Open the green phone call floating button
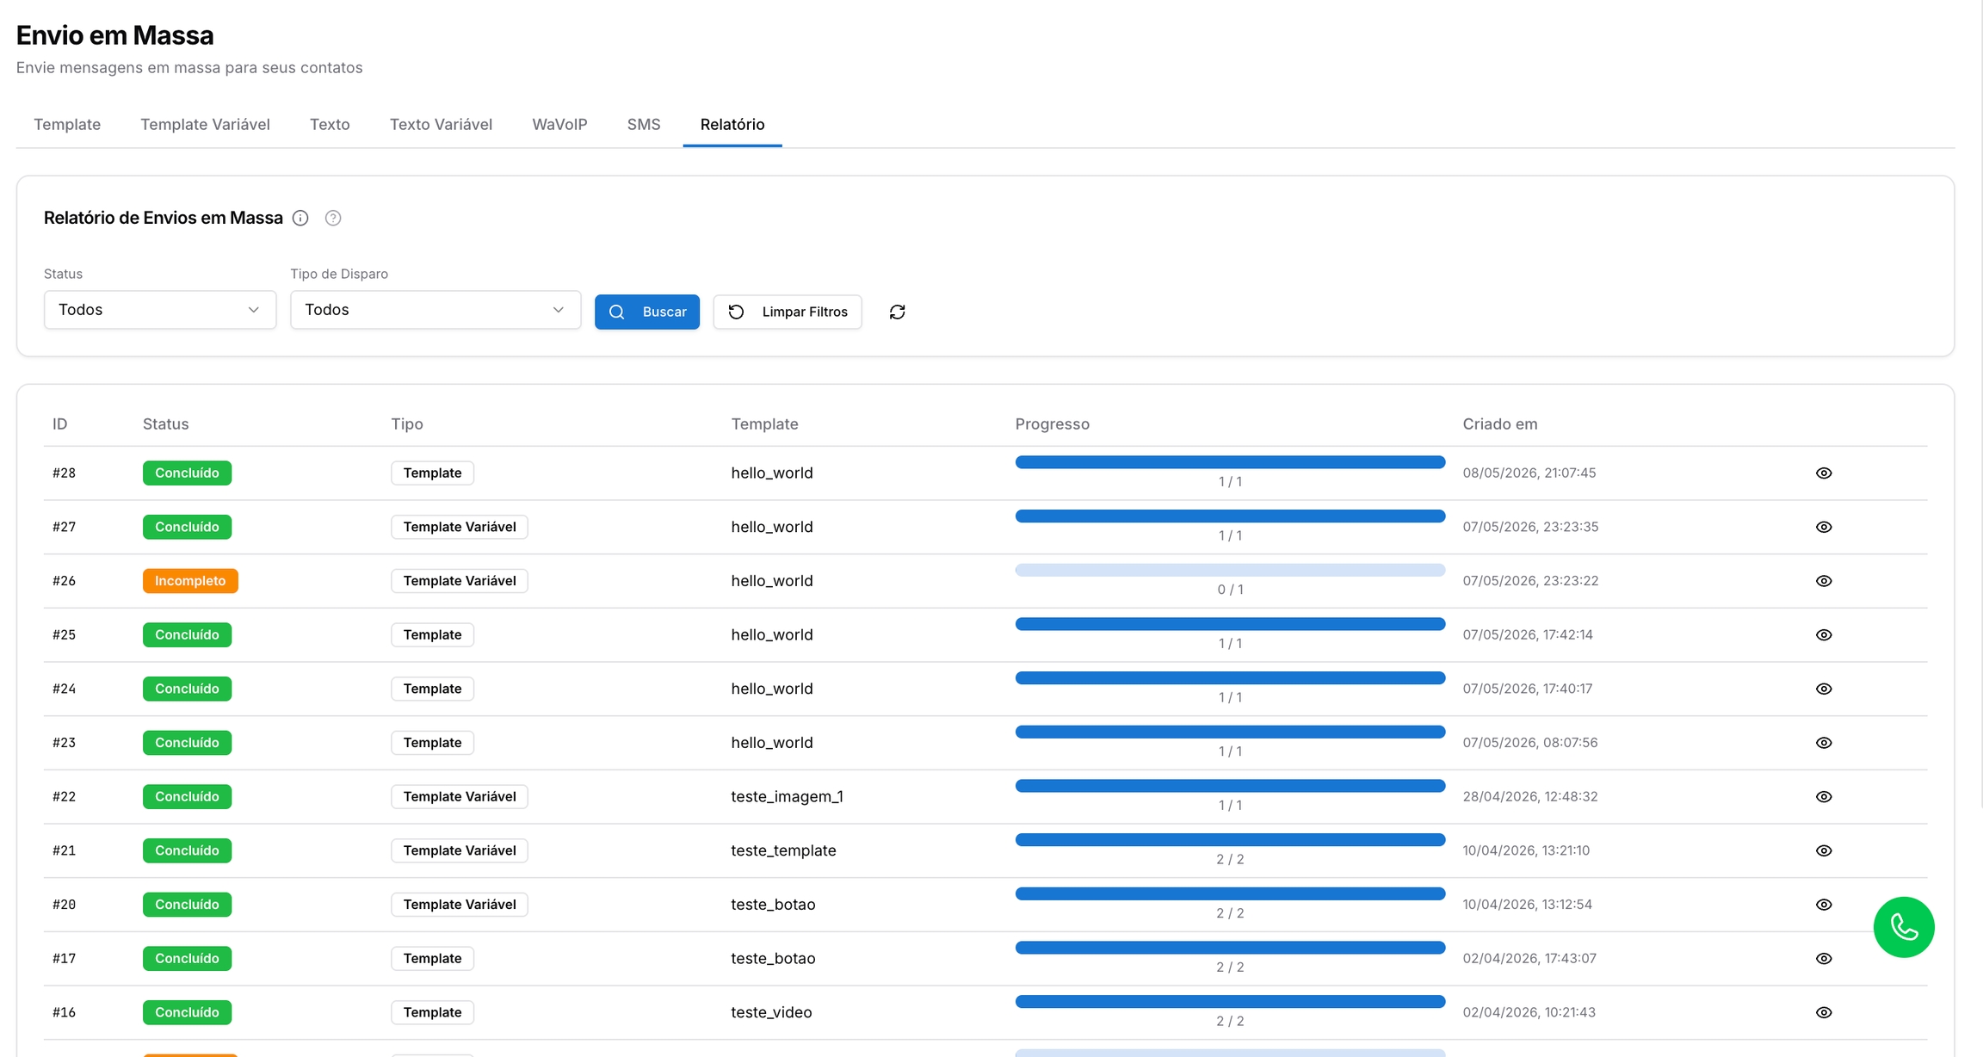1983x1057 pixels. point(1904,927)
